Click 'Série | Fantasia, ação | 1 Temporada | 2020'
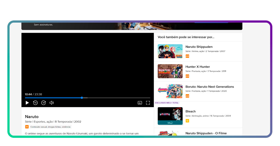 pos(206,91)
